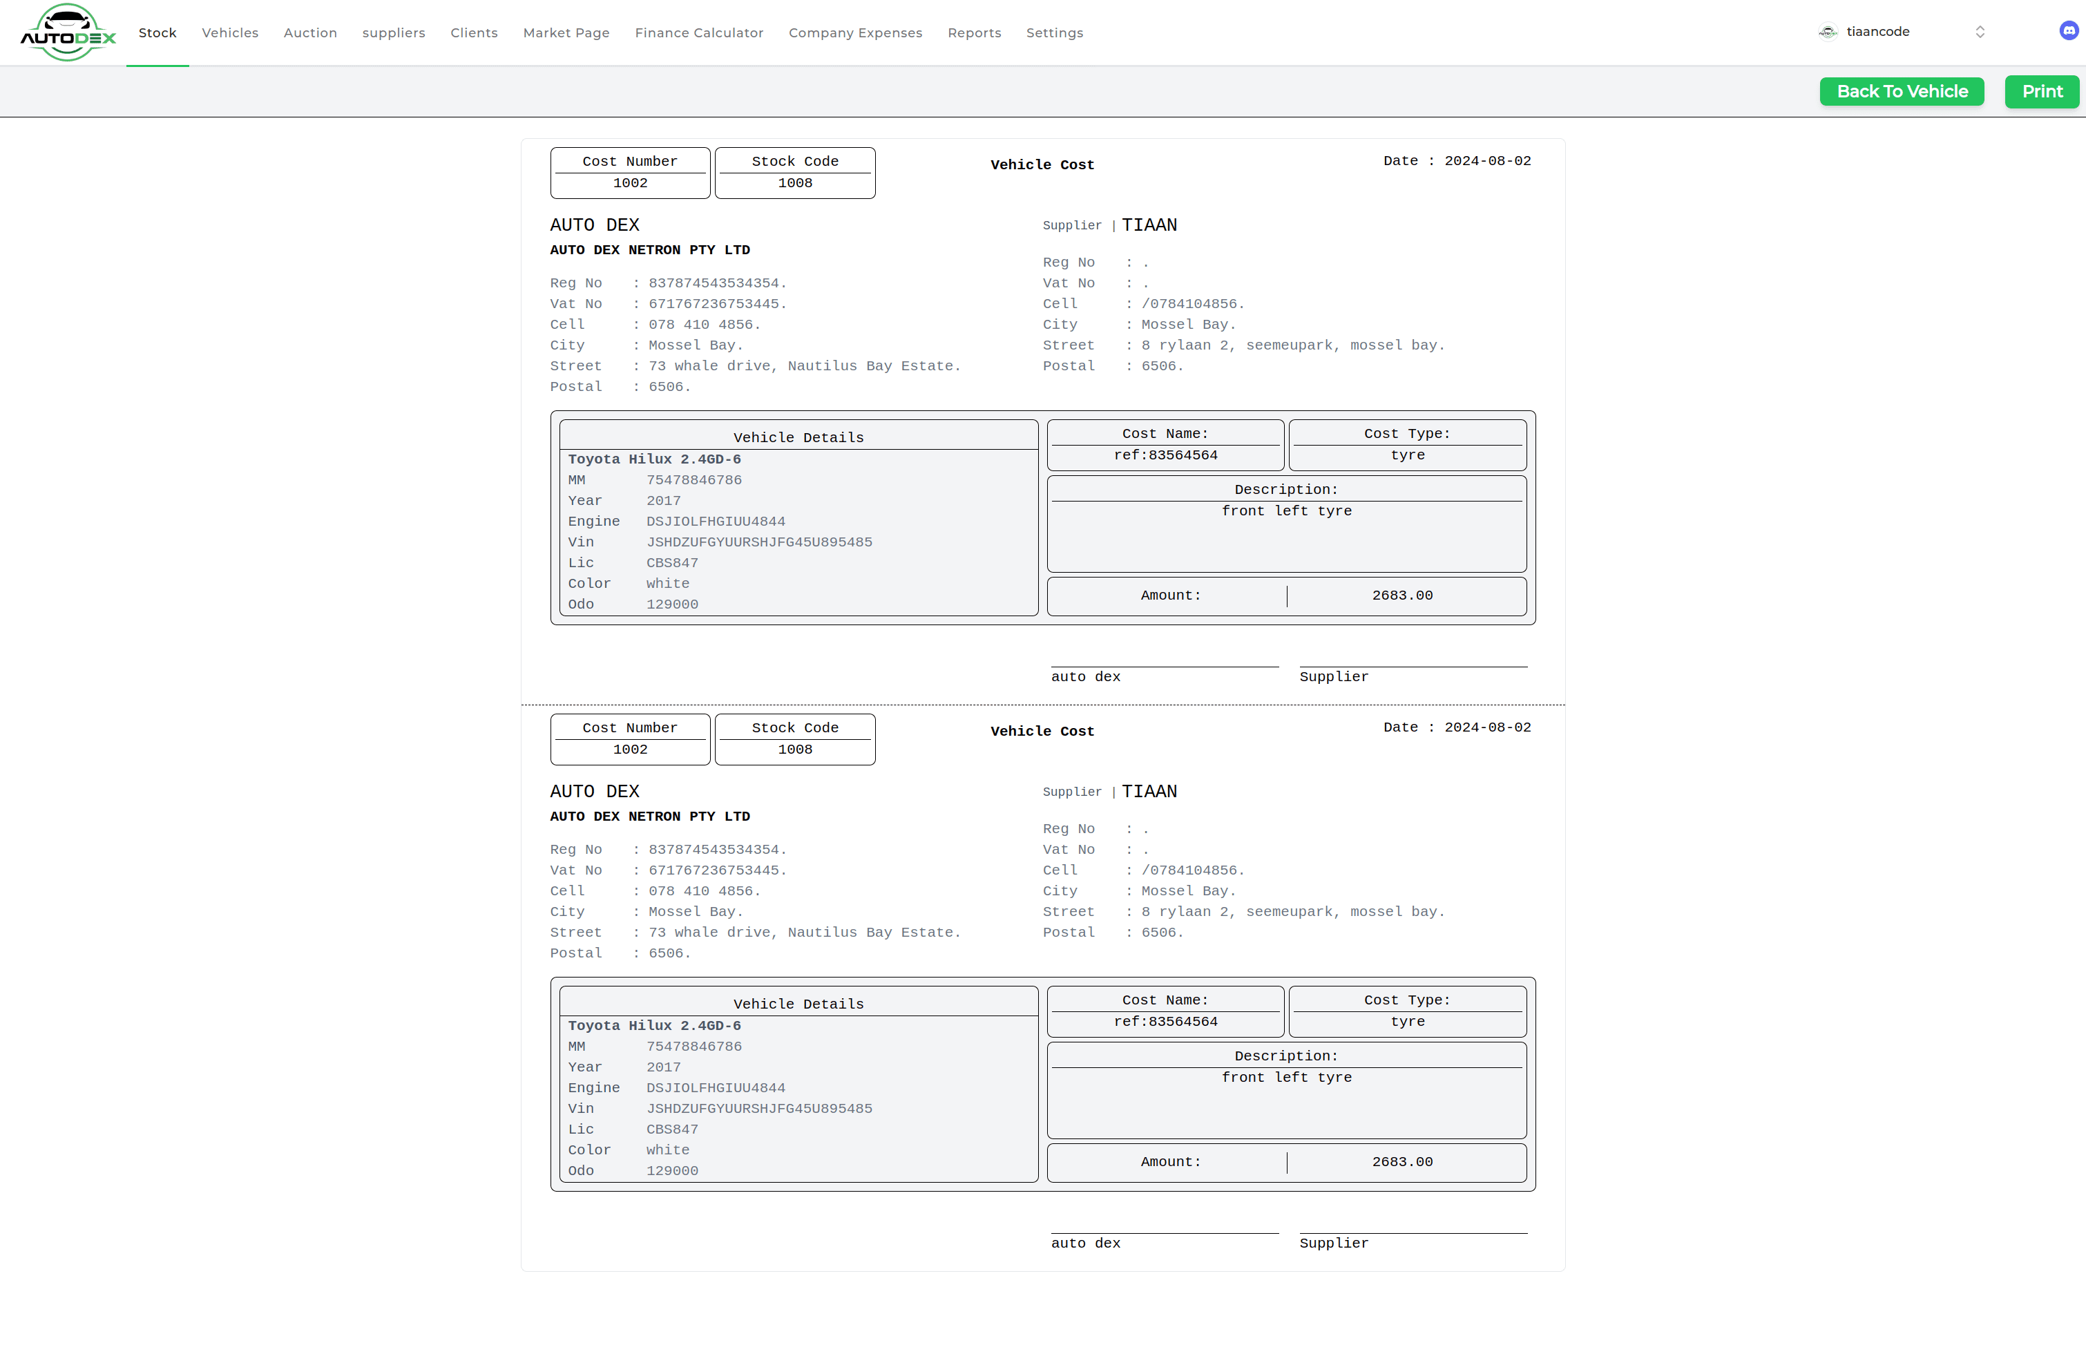The height and width of the screenshot is (1354, 2086).
Task: Click description front left tyre in the bottom slip
Action: tap(1287, 1077)
